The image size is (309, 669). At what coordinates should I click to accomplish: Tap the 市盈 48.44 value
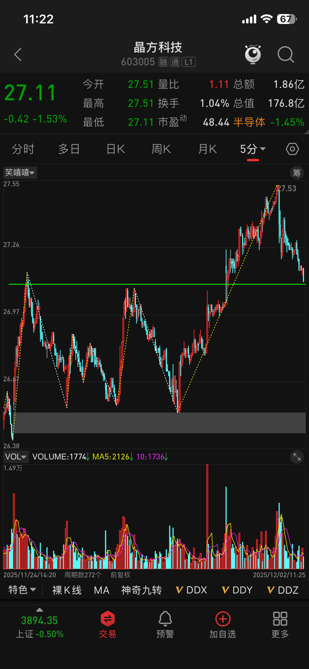coord(216,122)
